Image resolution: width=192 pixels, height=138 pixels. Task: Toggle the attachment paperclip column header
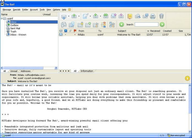(x=70, y=31)
